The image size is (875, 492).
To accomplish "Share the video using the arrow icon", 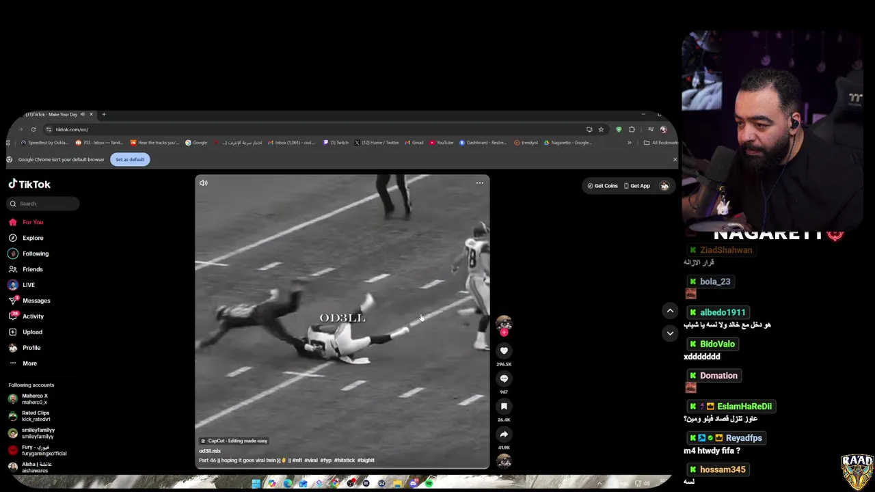I will 504,435.
